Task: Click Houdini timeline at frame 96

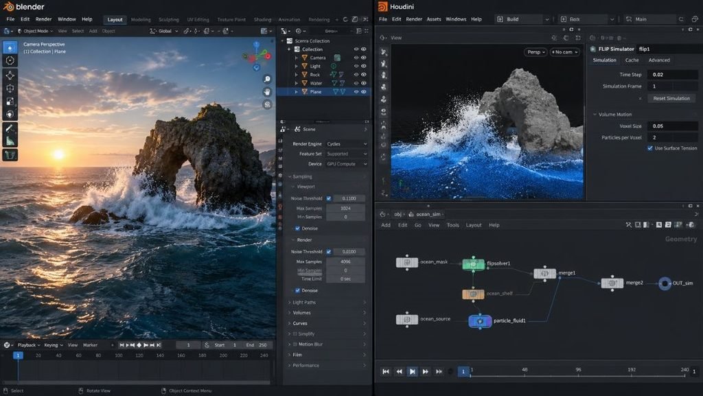Action: tap(578, 369)
